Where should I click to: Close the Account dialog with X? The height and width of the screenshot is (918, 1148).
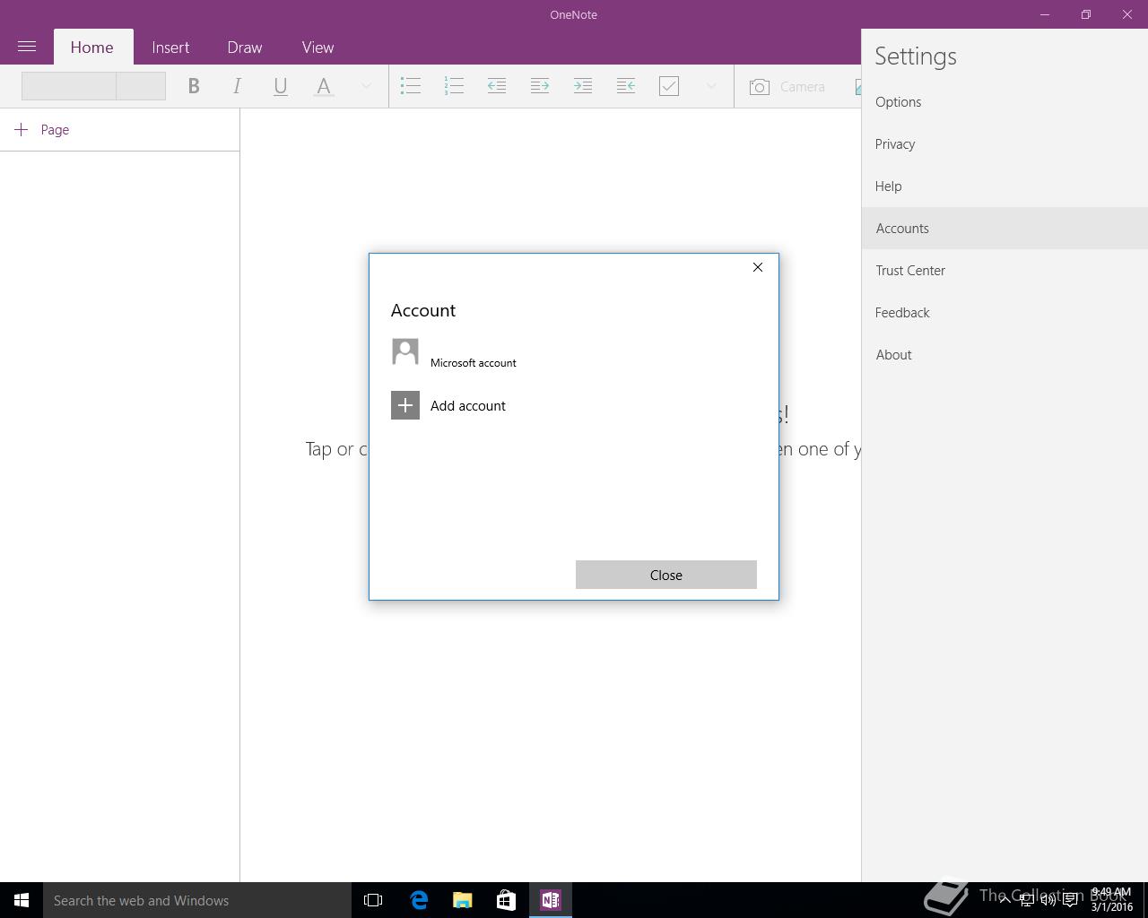tap(758, 267)
